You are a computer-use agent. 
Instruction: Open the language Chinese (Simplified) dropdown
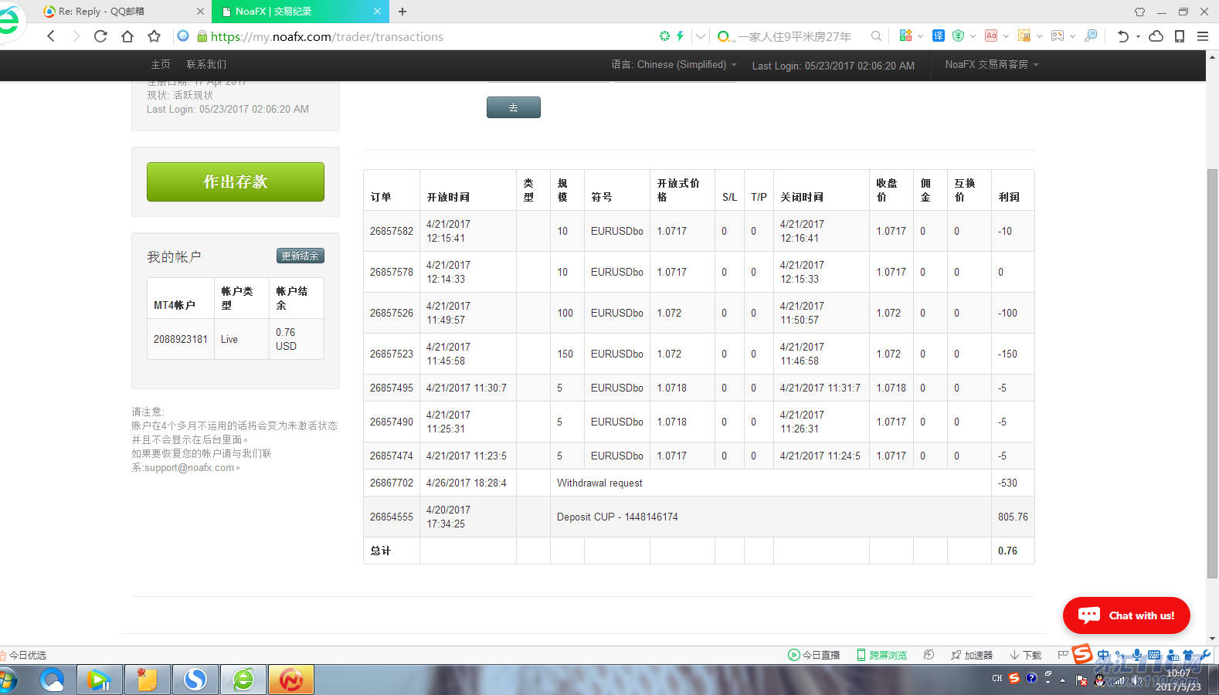(x=674, y=65)
